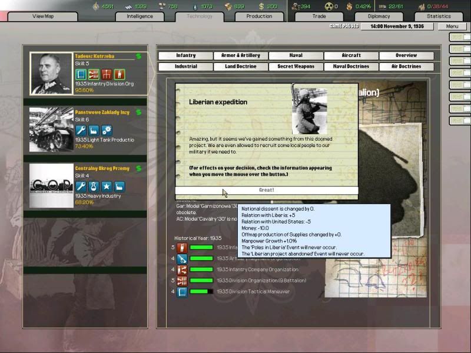The width and height of the screenshot is (471, 353).
Task: Select the Naval Doctrines category
Action: coord(351,66)
